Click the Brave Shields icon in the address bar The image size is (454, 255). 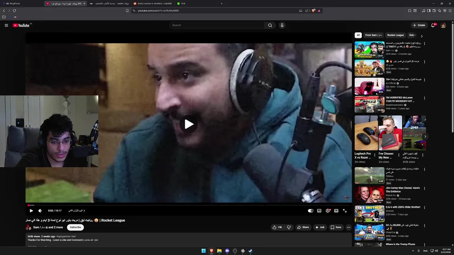314,11
